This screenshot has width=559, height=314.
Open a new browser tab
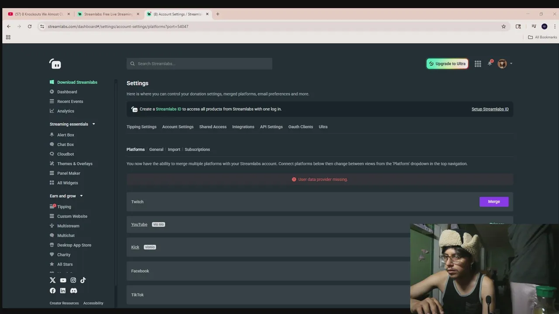point(217,14)
